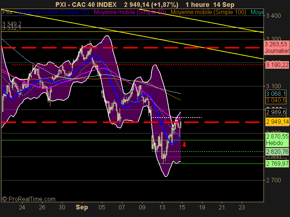Click the 2 870,55 Hebdo price label

click(277, 140)
